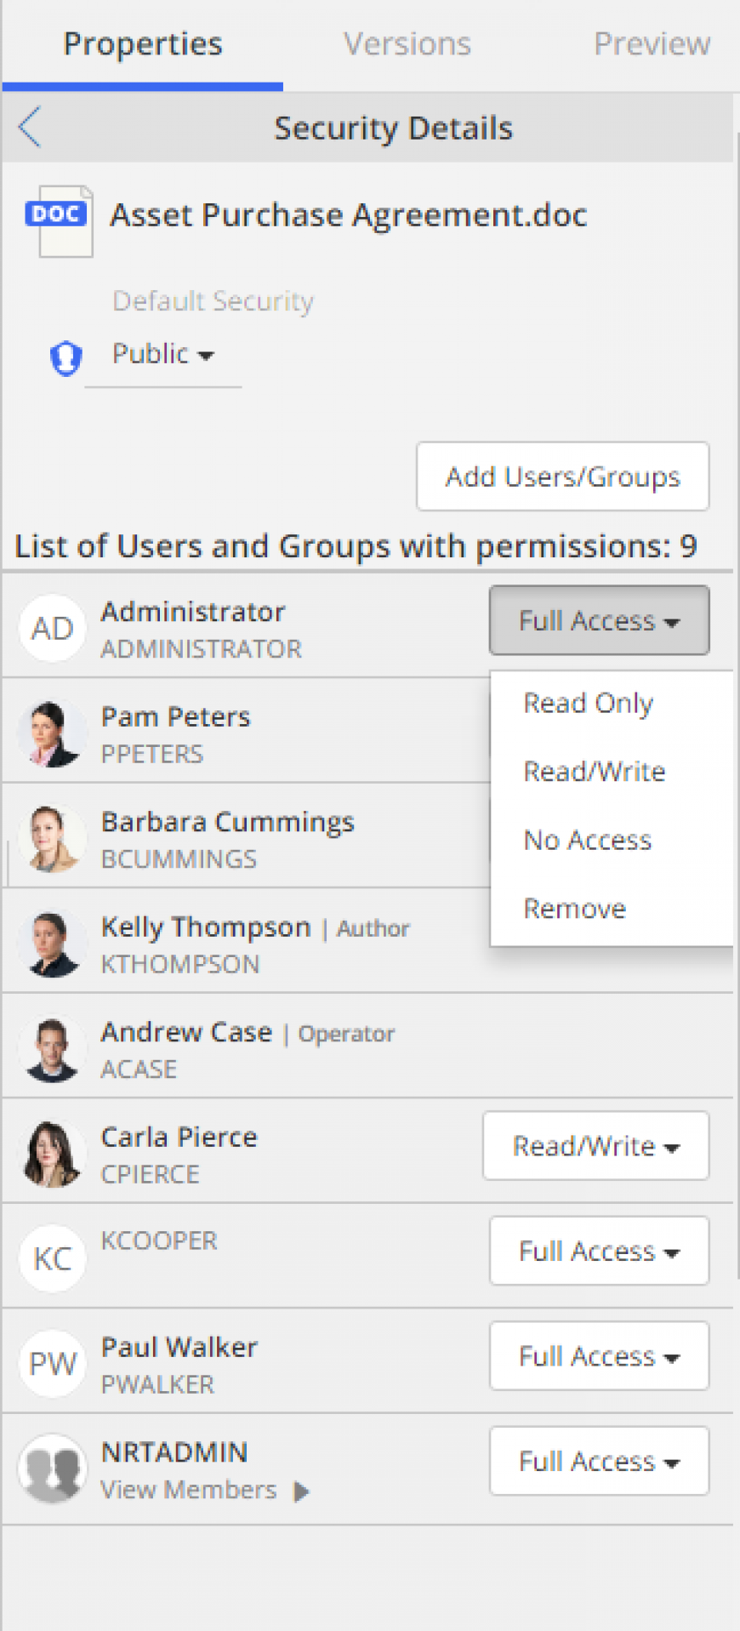Expand View Members arrow for NRTADMIN

click(x=301, y=1491)
